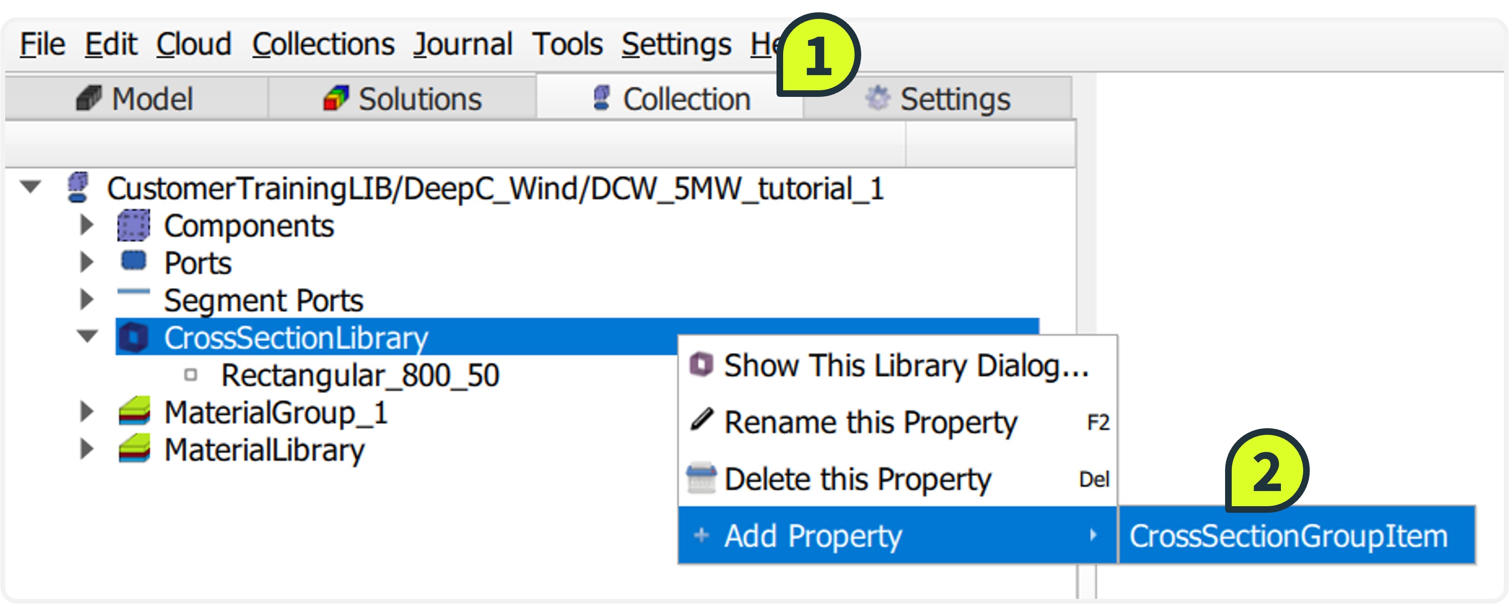Select CrossSectionGroupItem submenu entry
1509x604 pixels.
[1288, 535]
